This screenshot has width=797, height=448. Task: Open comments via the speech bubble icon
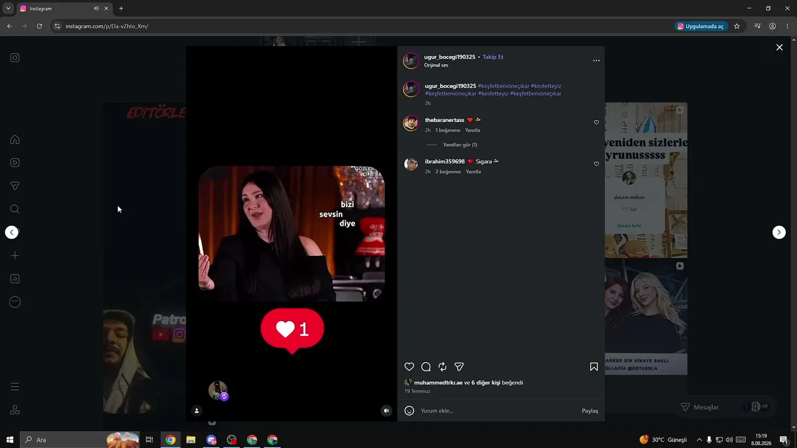[426, 367]
